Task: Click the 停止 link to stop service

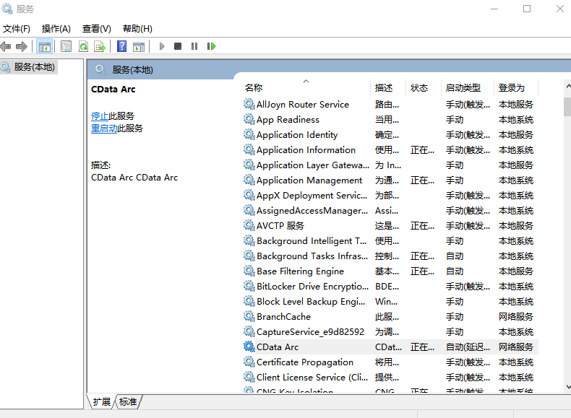Action: tap(100, 116)
